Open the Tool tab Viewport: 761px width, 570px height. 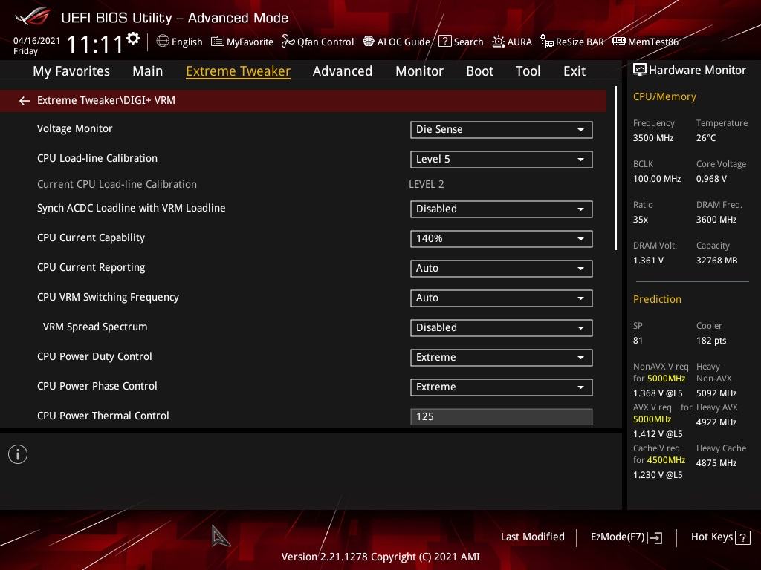[528, 71]
